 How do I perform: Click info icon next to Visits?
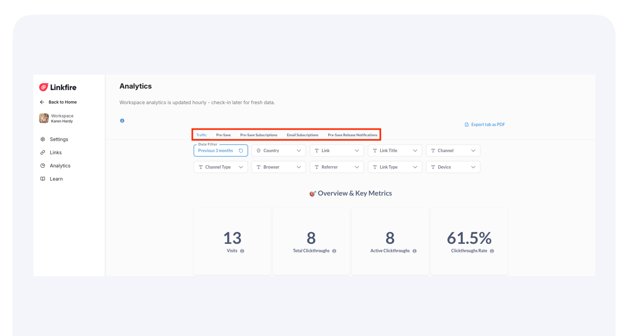point(242,251)
